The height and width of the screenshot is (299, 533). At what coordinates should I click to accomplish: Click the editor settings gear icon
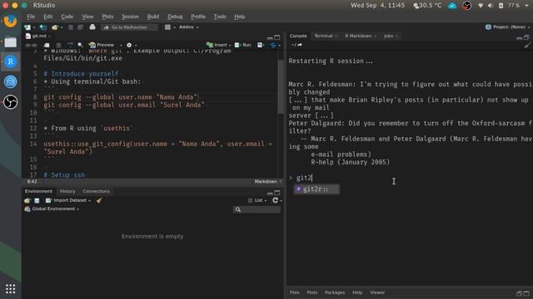click(129, 45)
